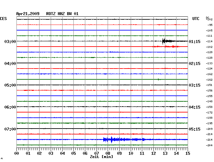Viewport: 214px width, 162px height.
Task: Click minute label 12 on time axis
Action: (x=153, y=153)
